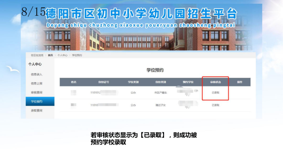Open 录取查询 in the sidebar
This screenshot has width=283, height=159.
point(36,111)
